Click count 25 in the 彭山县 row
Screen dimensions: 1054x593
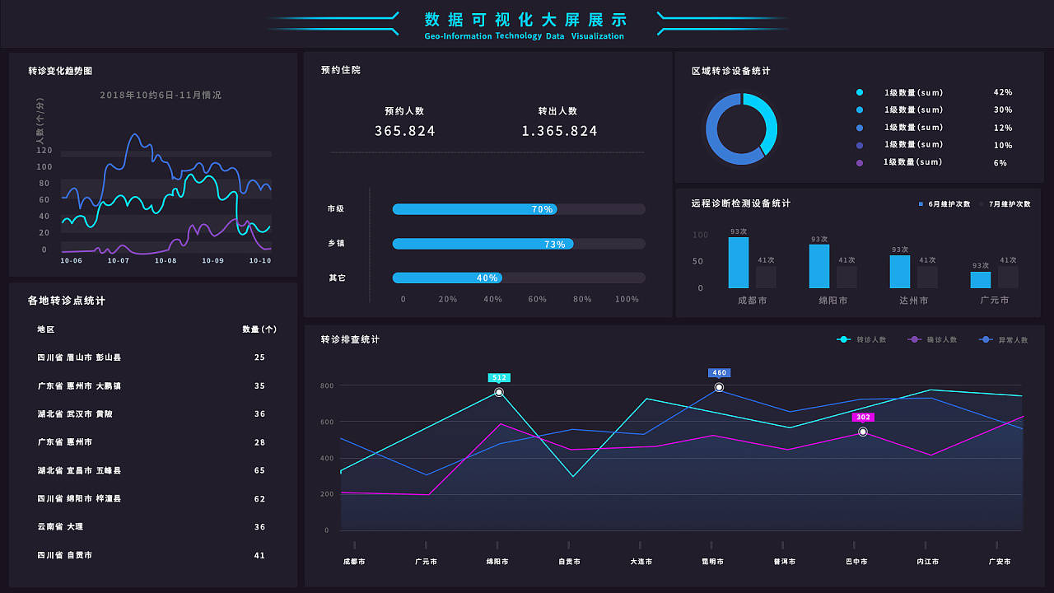(x=260, y=357)
